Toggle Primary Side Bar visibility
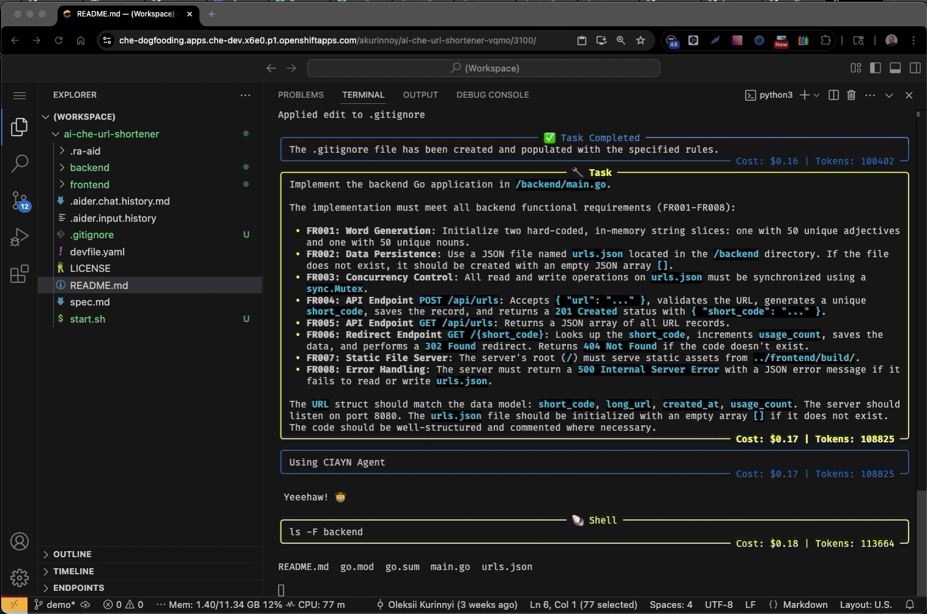This screenshot has height=614, width=927. click(x=876, y=68)
